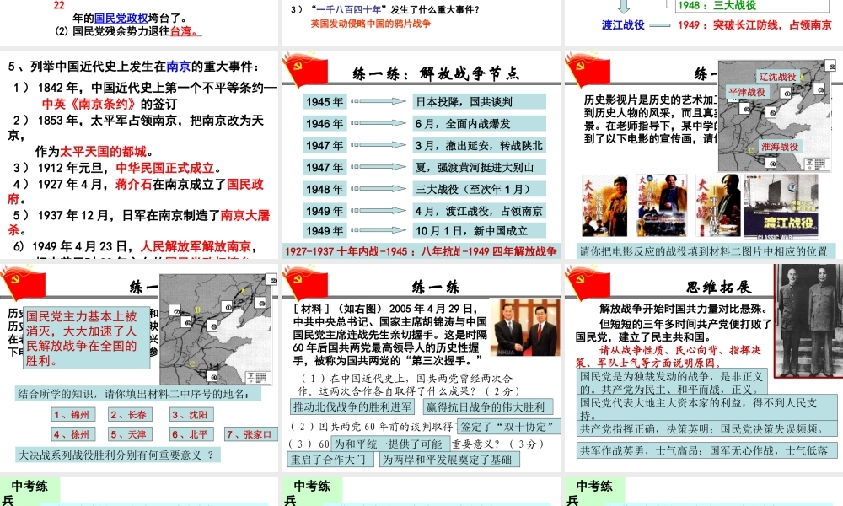Click the timeline entry 3月,撤出延安,转战陕北
Viewport: 843px width, 506px height.
tap(479, 145)
